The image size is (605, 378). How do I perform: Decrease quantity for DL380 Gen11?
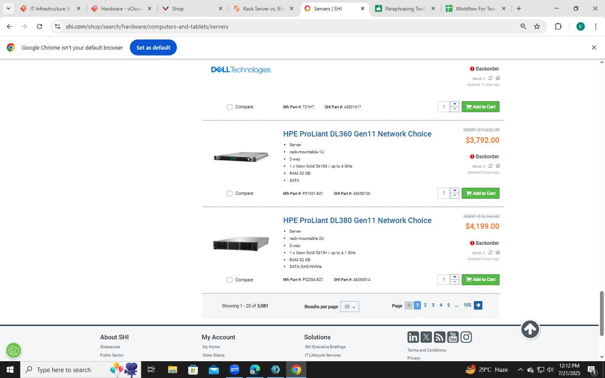455,282
